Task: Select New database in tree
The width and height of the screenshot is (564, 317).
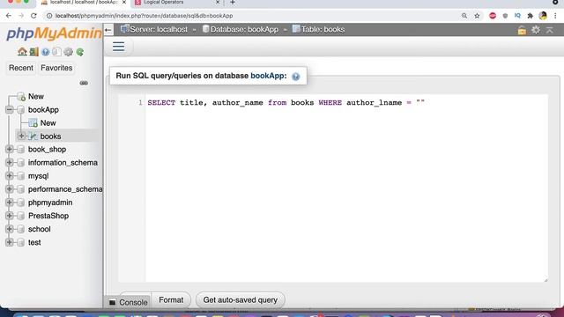Action: point(36,96)
